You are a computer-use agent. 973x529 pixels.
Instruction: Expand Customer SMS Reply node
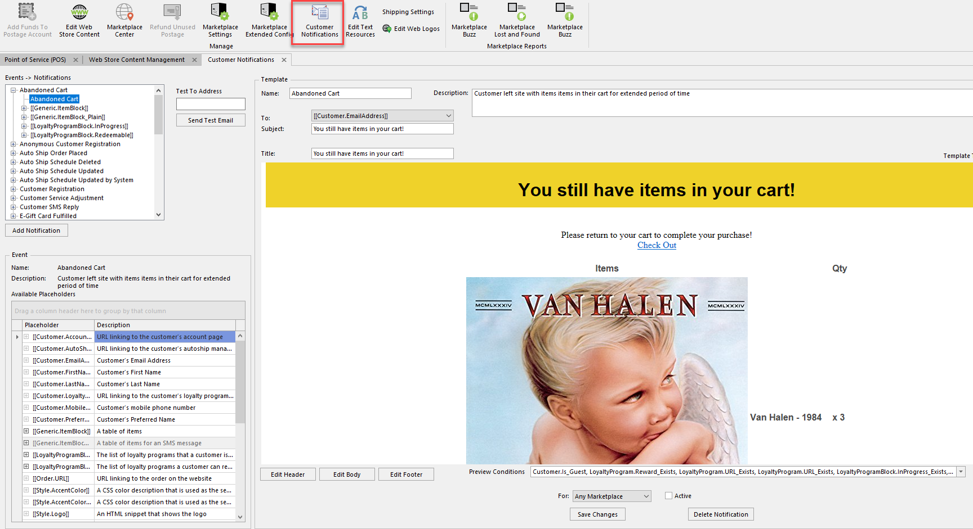coord(13,207)
